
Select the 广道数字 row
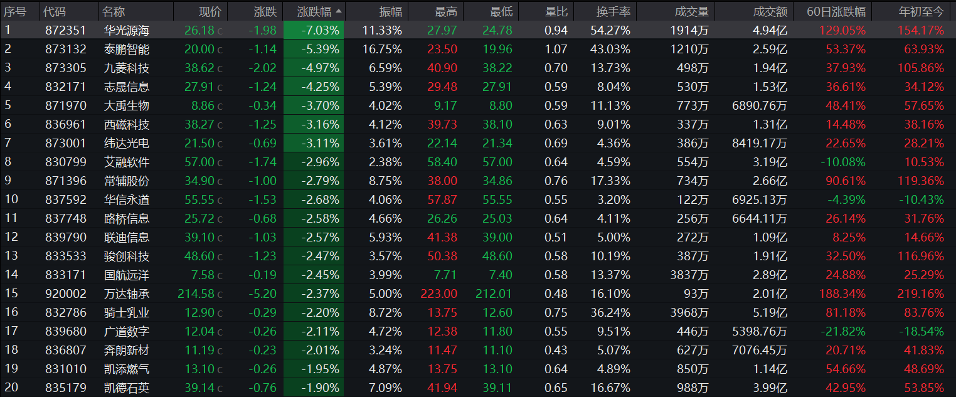click(x=126, y=331)
